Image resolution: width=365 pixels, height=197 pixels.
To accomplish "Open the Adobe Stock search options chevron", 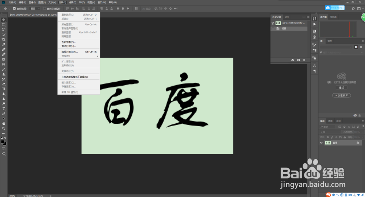I will tap(362, 53).
